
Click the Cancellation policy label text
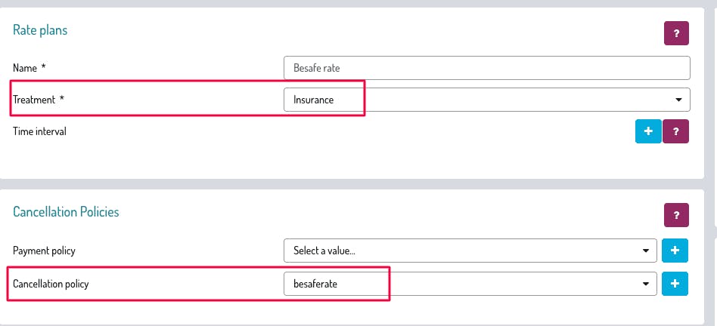point(55,284)
